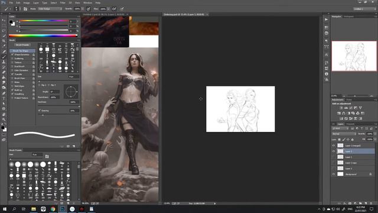Select the Eyedropper tool
The width and height of the screenshot is (378, 213).
[4, 46]
